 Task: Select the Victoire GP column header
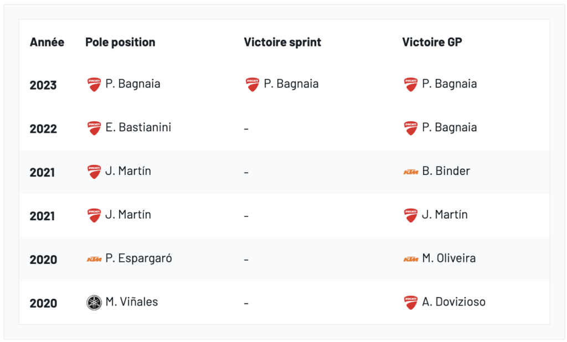pos(432,42)
